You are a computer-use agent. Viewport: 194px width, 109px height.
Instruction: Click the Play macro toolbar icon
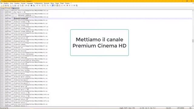pos(72,5)
